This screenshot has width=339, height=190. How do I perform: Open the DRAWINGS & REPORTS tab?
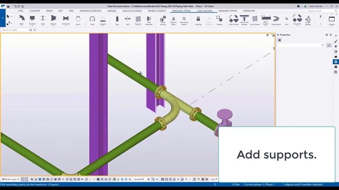[x=91, y=11]
